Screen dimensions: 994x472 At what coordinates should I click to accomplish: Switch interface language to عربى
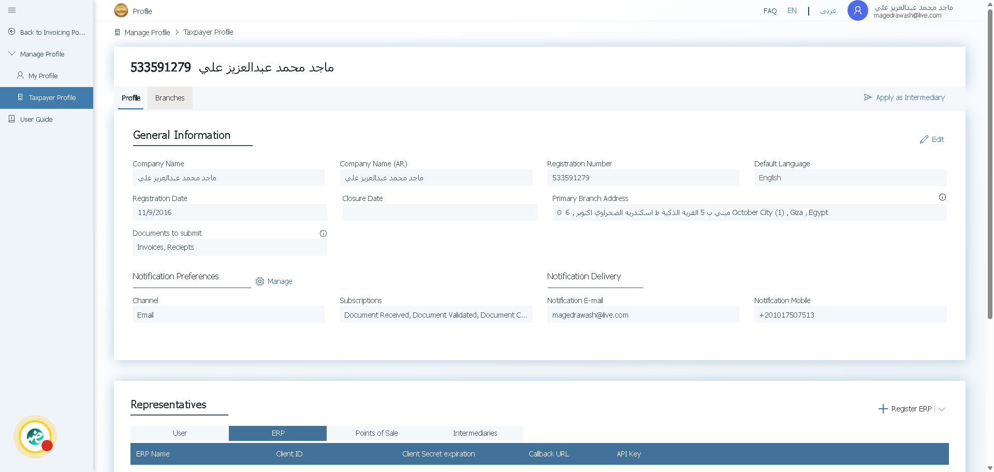828,10
